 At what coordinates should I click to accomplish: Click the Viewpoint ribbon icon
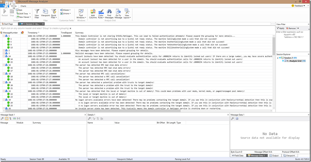tap(45, 11)
